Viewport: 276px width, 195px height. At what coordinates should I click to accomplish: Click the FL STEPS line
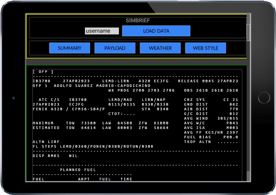[93, 146]
